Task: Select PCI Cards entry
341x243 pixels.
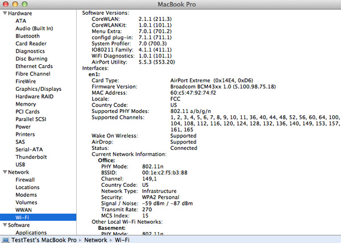Action: point(28,112)
